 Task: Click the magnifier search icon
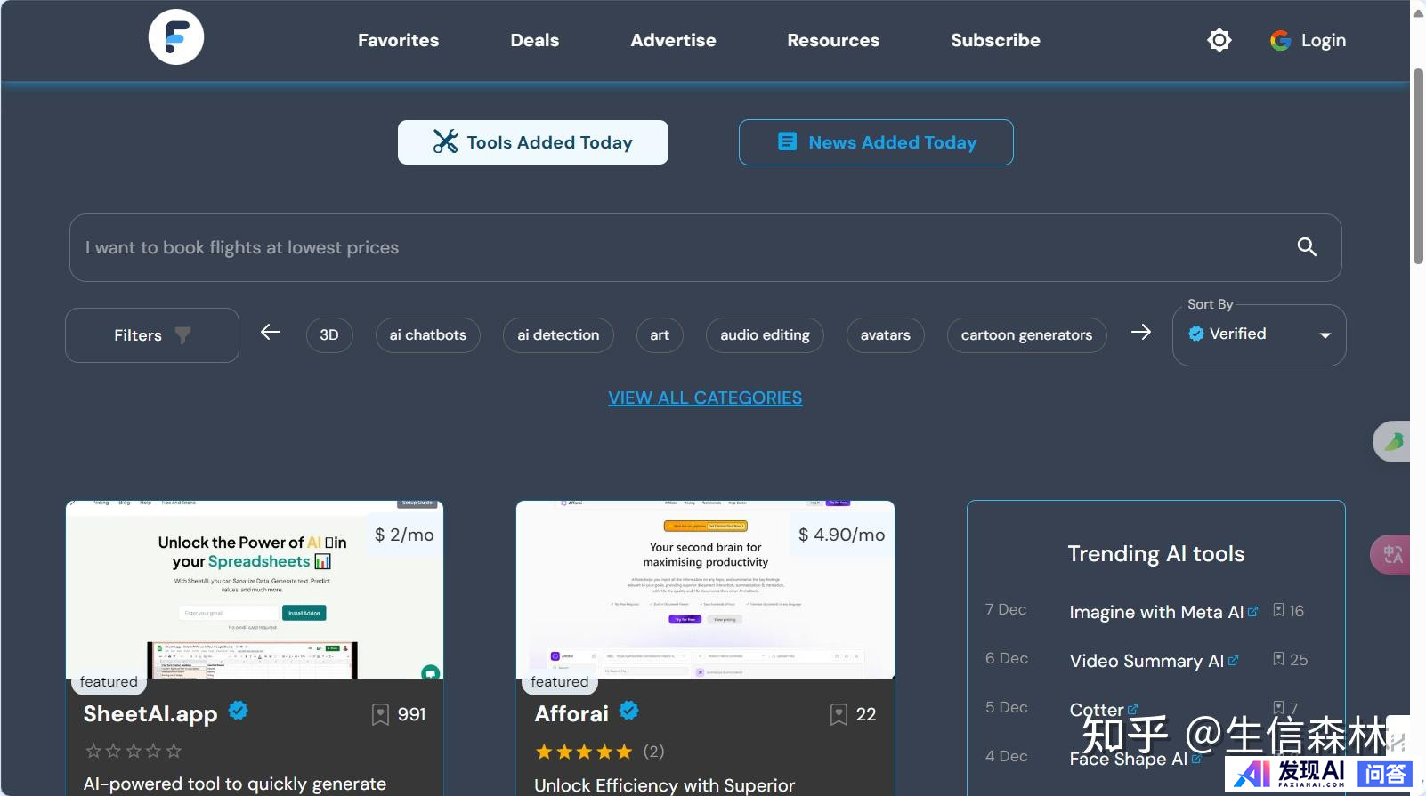click(x=1307, y=247)
